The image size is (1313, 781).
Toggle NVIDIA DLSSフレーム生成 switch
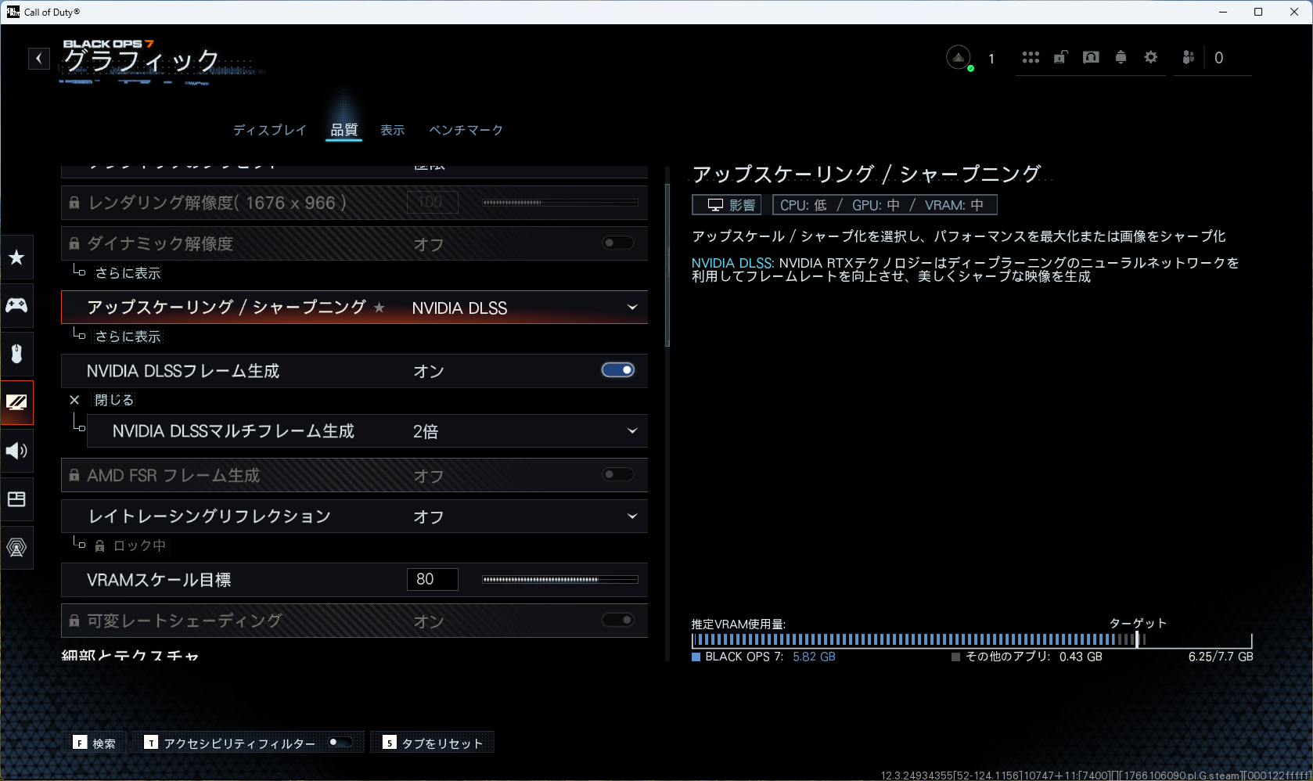click(x=618, y=370)
